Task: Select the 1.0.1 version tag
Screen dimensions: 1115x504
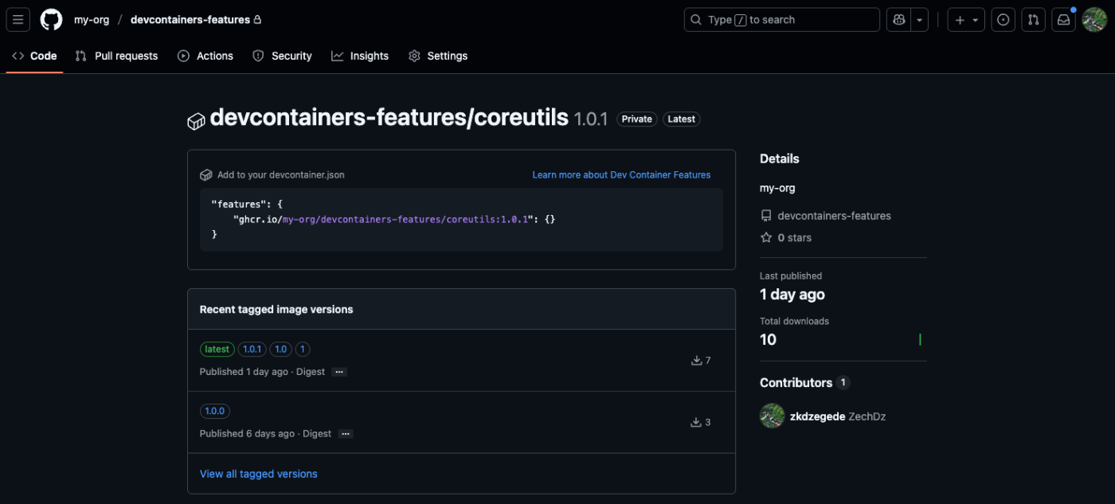Action: (252, 350)
